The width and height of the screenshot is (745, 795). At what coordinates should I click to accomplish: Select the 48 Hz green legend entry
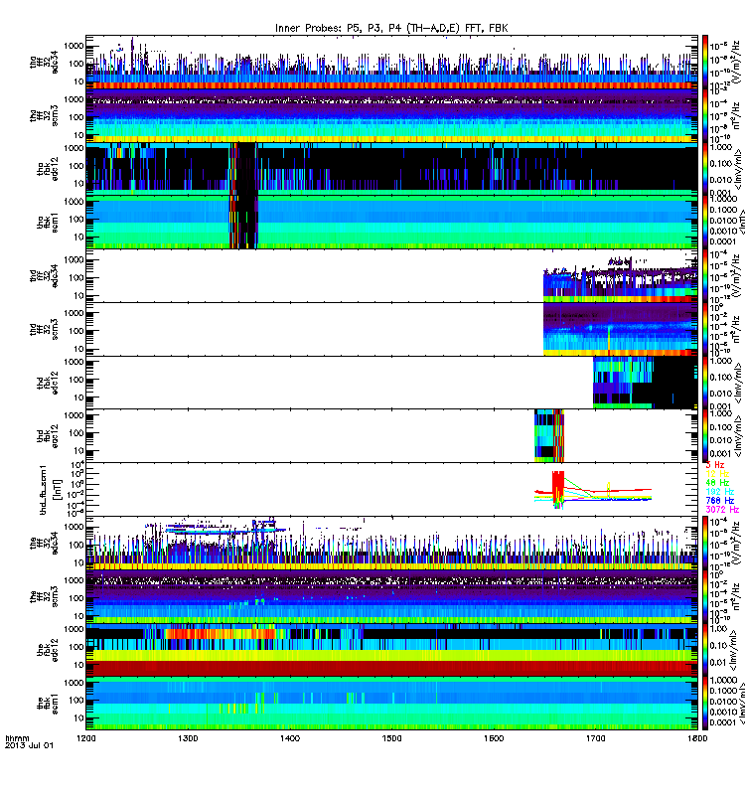pos(717,483)
